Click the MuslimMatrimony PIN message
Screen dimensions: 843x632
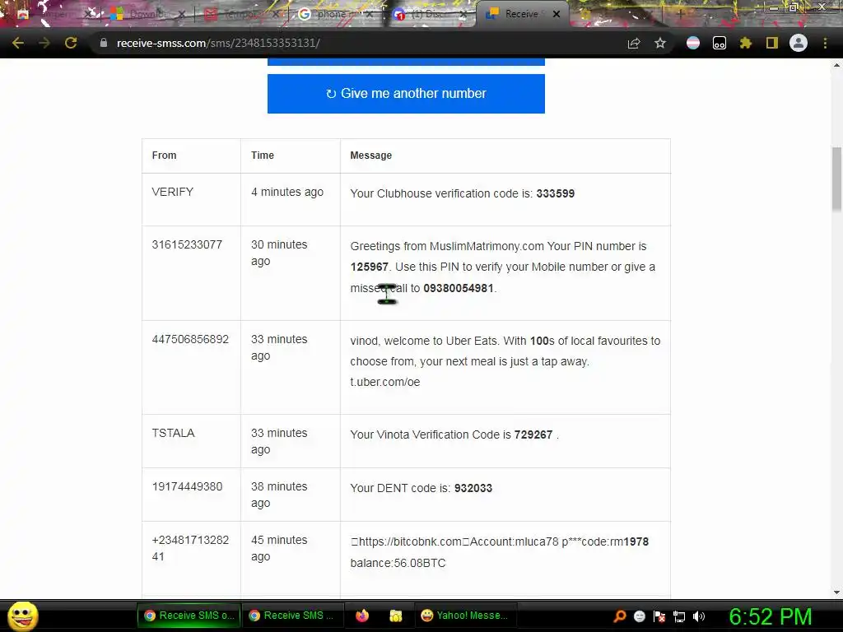[503, 267]
